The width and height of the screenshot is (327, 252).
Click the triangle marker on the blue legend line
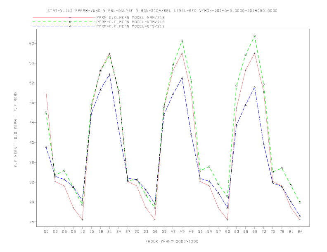coord(70,26)
